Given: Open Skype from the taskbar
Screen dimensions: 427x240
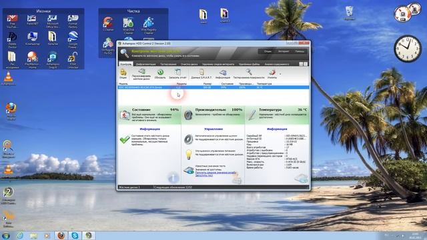Looking at the screenshot, I should pyautogui.click(x=75, y=235).
